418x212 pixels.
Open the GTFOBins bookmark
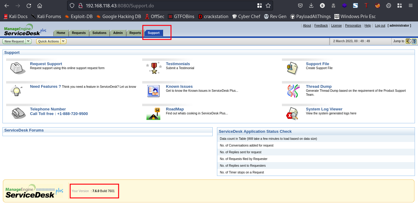[181, 17]
